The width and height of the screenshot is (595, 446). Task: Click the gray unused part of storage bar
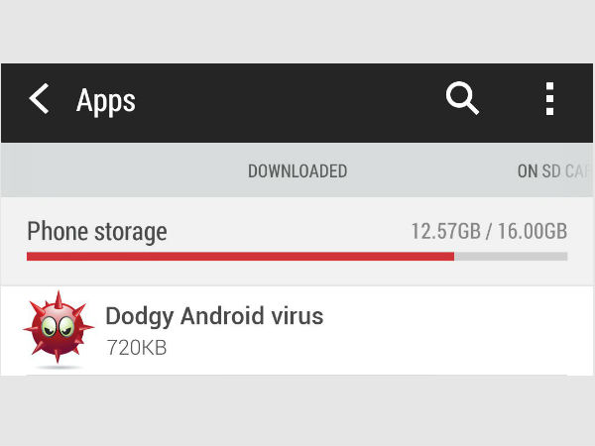click(511, 256)
